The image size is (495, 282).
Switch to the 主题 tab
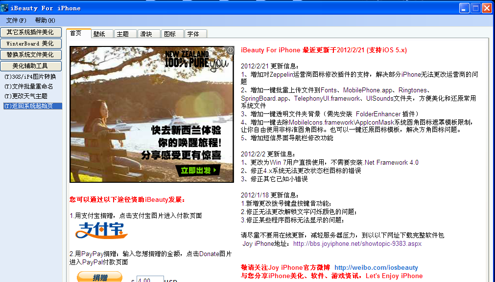(x=125, y=34)
